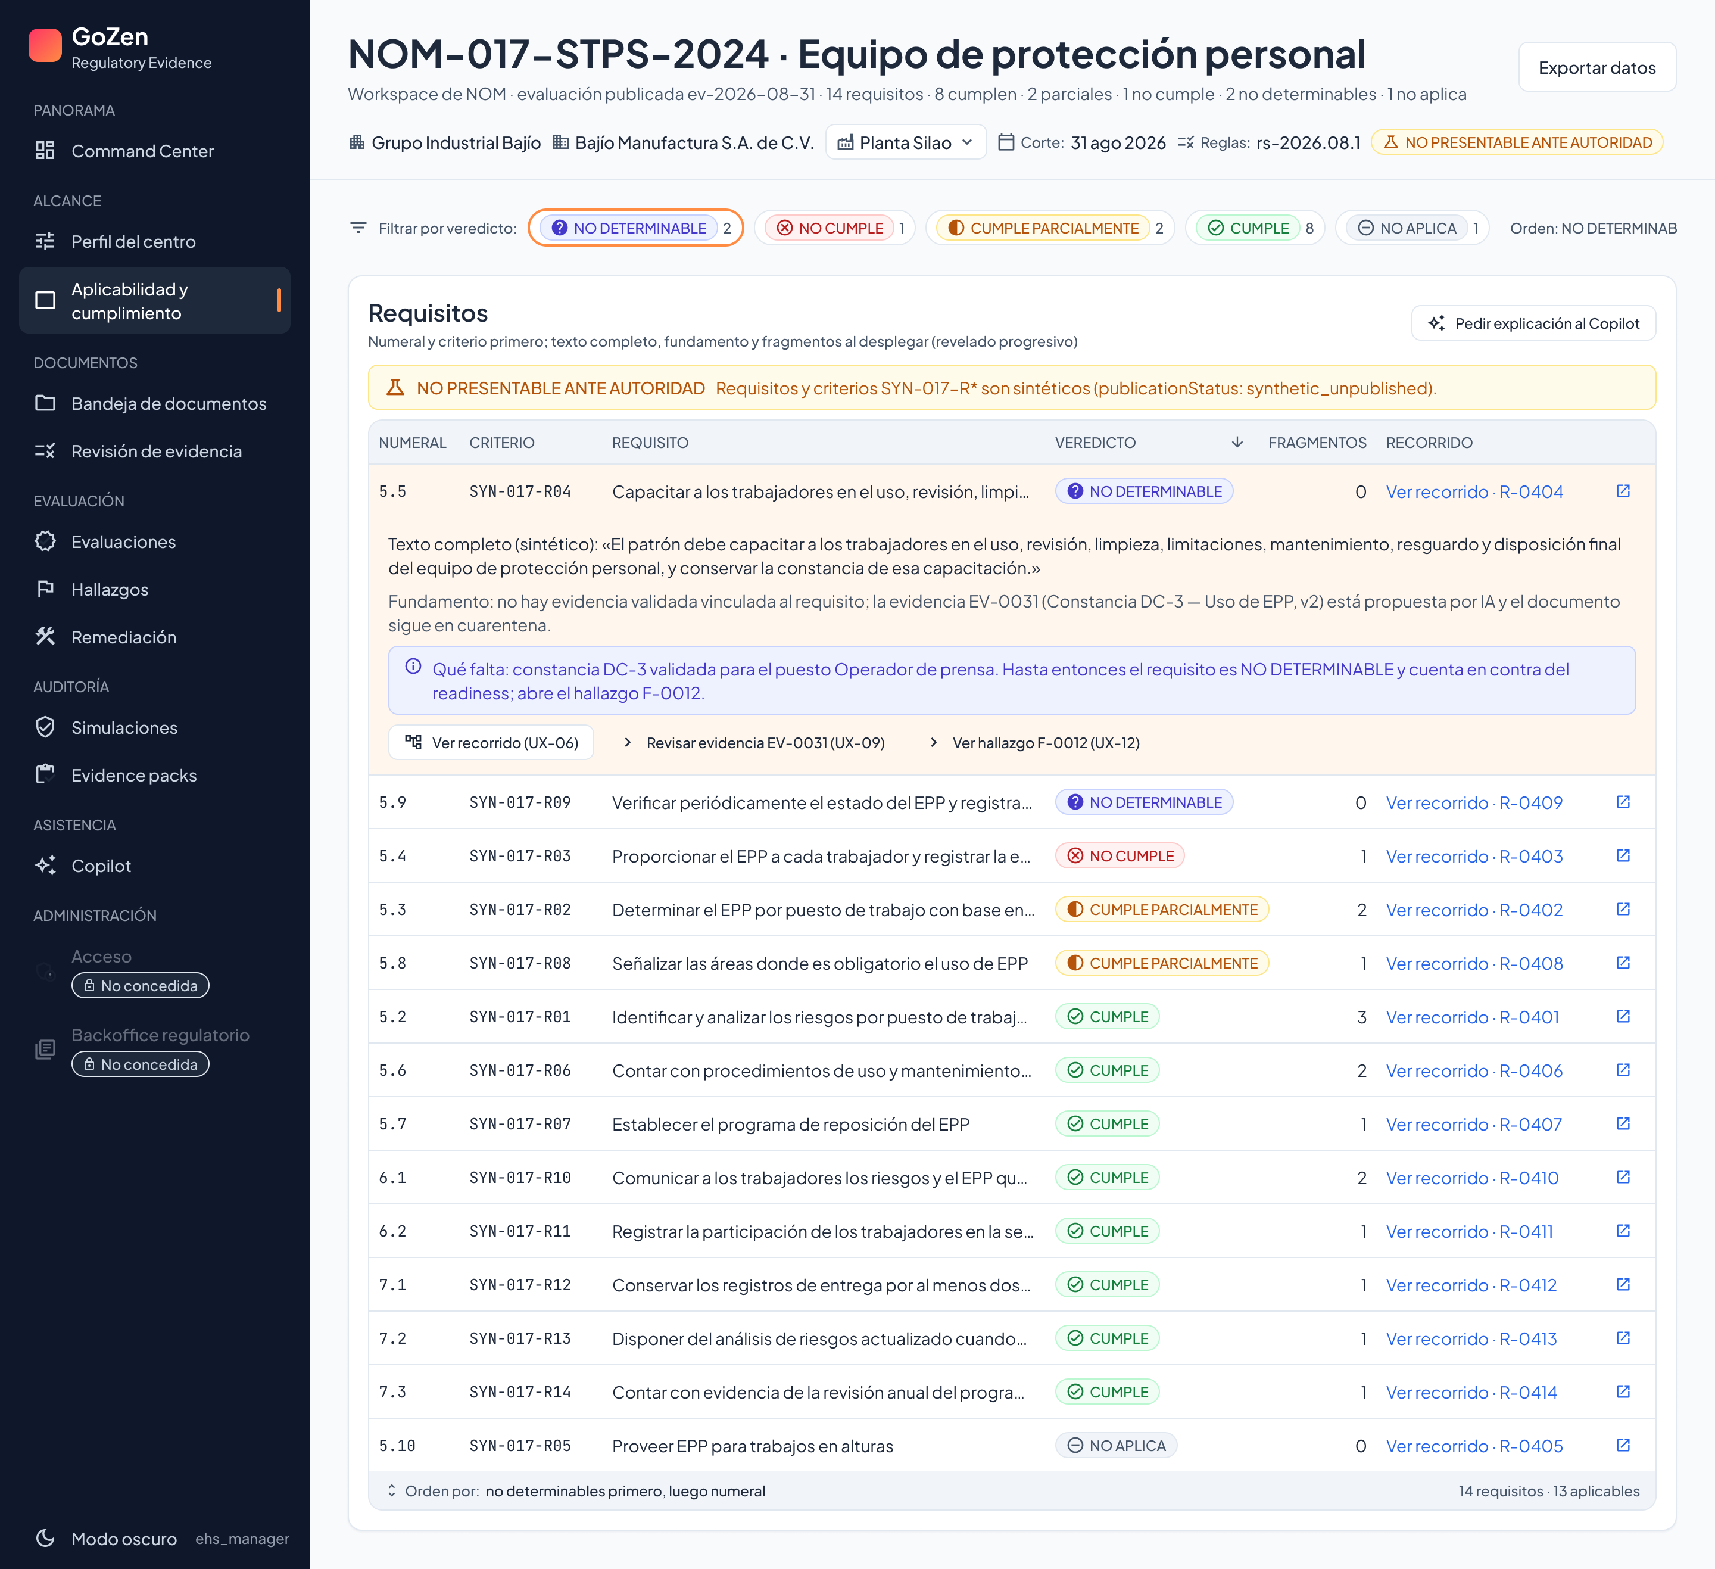Click the NO PRESENTABLE ANTE AUTORIDAD header badge

(1517, 142)
